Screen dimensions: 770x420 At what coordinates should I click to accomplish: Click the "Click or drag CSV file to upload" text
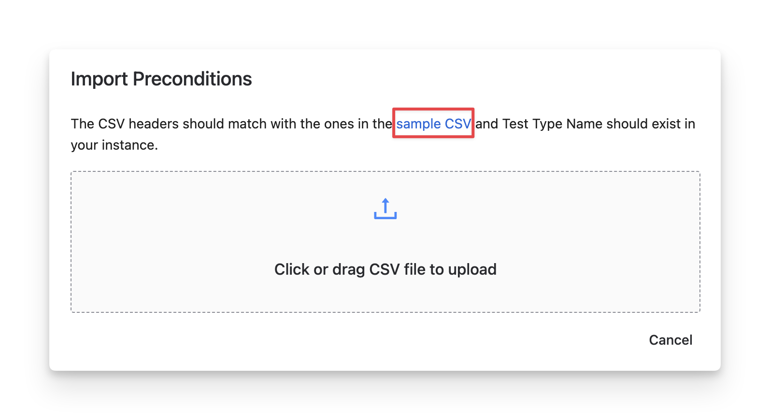385,269
